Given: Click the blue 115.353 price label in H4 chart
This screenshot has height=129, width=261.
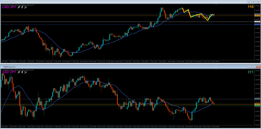Looking at the screenshot, I should point(257,25).
